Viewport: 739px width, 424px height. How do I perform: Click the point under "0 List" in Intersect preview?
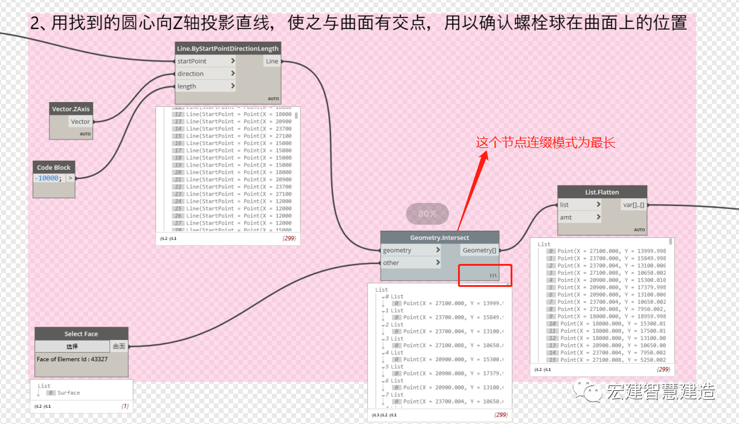448,304
